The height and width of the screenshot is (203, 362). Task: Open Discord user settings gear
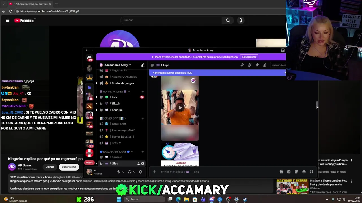140,172
